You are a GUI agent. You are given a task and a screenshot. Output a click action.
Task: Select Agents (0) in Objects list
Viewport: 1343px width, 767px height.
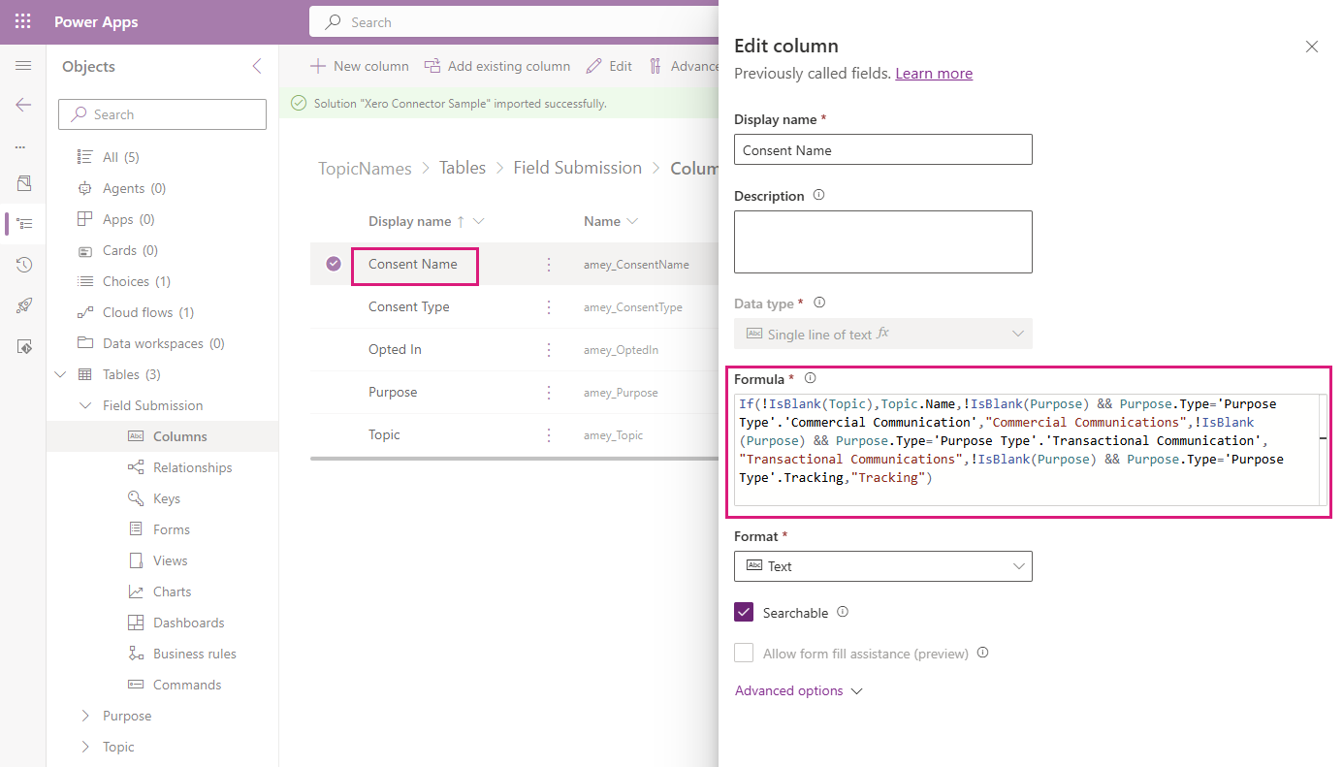[x=134, y=188]
